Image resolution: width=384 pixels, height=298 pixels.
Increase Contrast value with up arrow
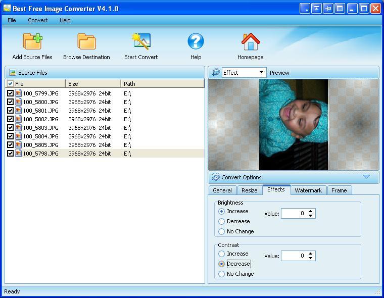(x=311, y=254)
